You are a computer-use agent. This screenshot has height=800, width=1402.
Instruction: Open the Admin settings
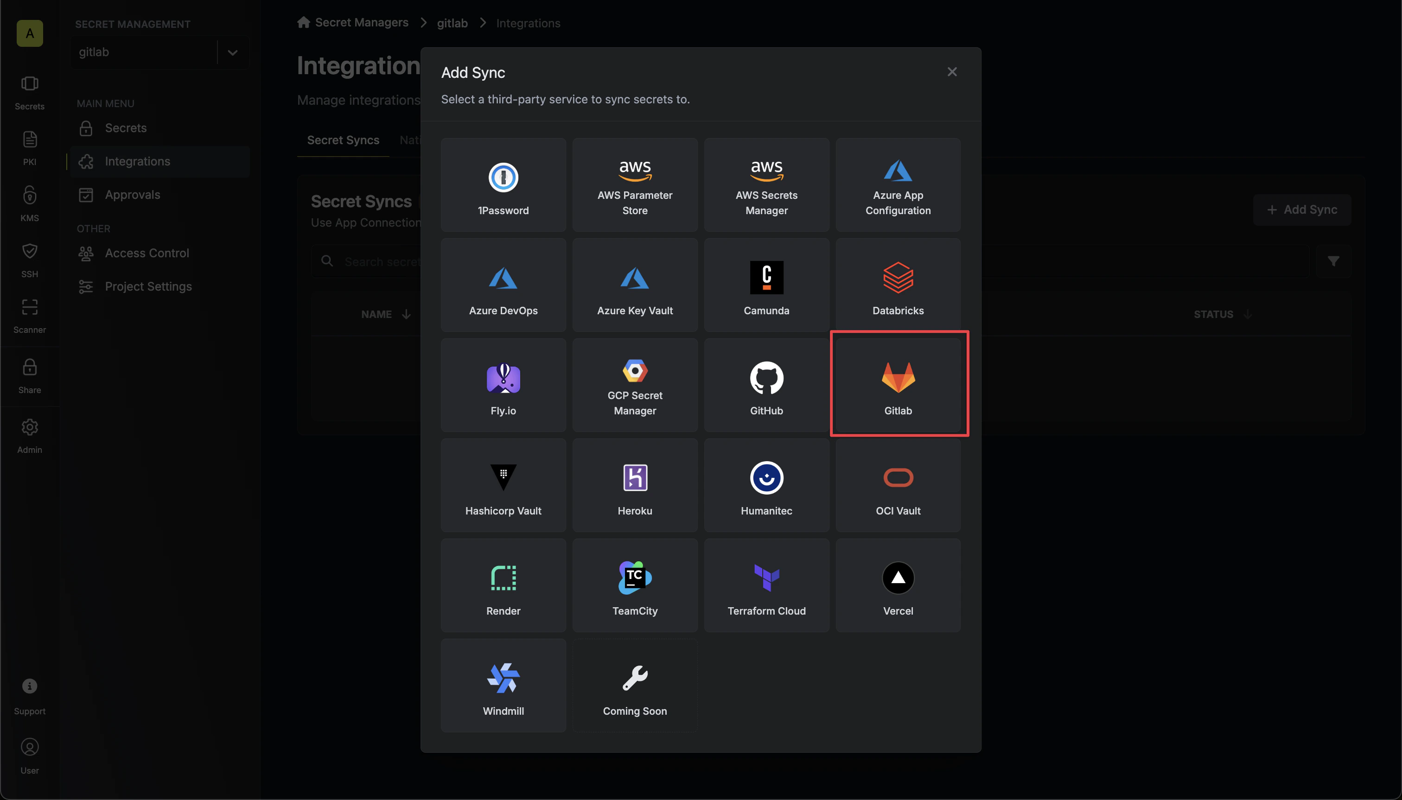coord(30,436)
